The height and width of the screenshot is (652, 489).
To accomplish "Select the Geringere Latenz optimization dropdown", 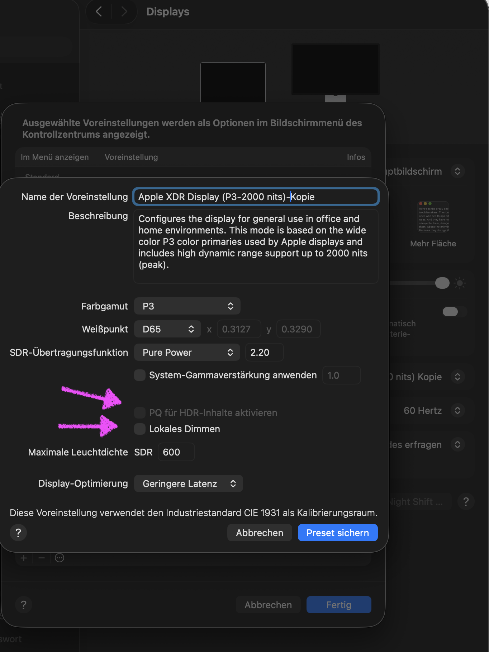I will coord(189,484).
